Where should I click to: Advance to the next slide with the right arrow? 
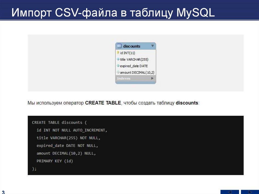(250, 192)
